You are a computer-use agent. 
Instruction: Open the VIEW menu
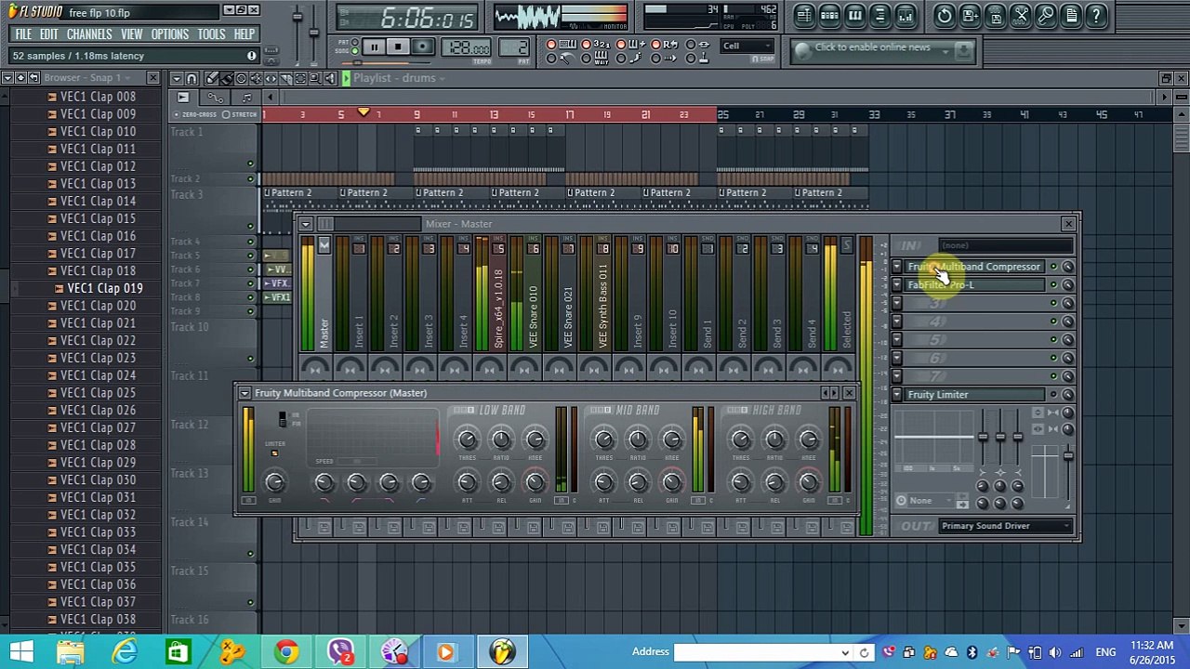[x=131, y=34]
